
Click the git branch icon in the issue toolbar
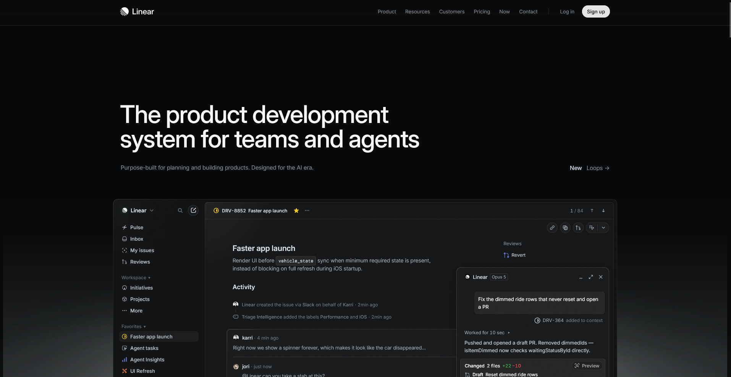tap(578, 228)
